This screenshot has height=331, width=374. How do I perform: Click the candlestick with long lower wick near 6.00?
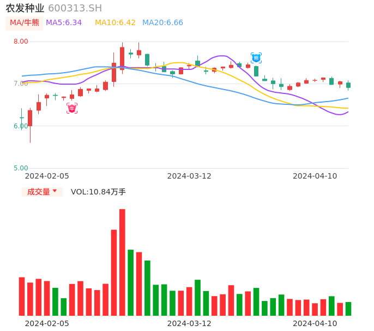click(30, 125)
